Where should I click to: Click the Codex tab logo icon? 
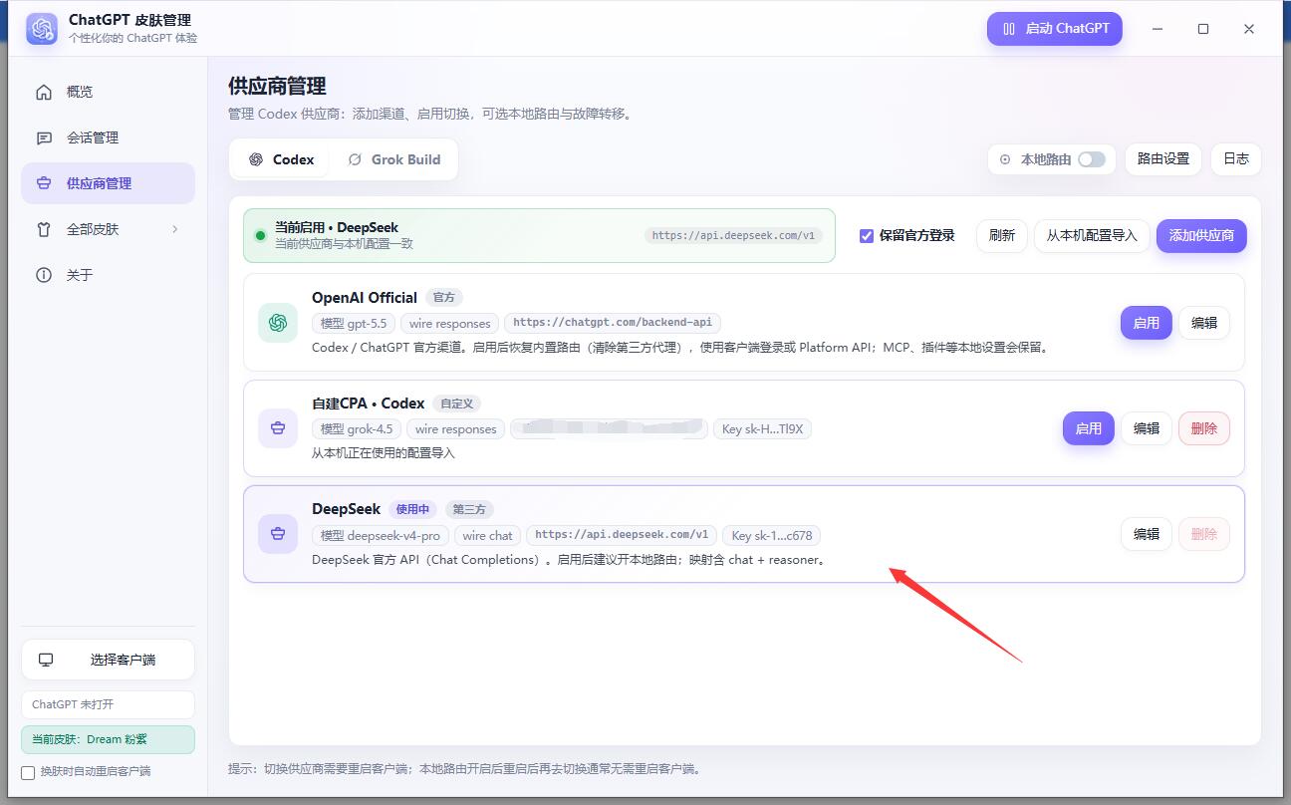[x=256, y=159]
